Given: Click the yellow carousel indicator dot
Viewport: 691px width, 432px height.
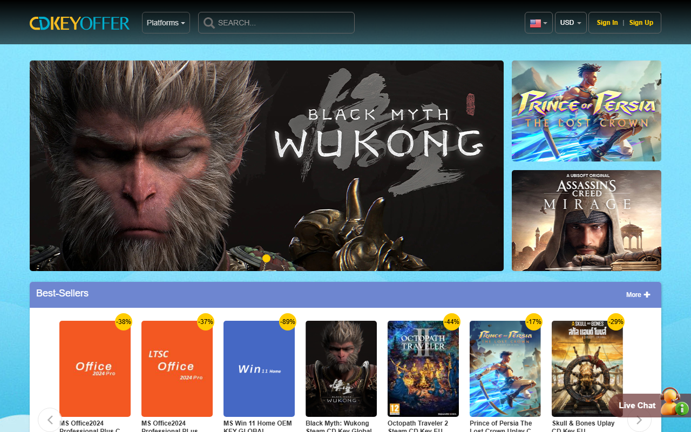Looking at the screenshot, I should [266, 258].
